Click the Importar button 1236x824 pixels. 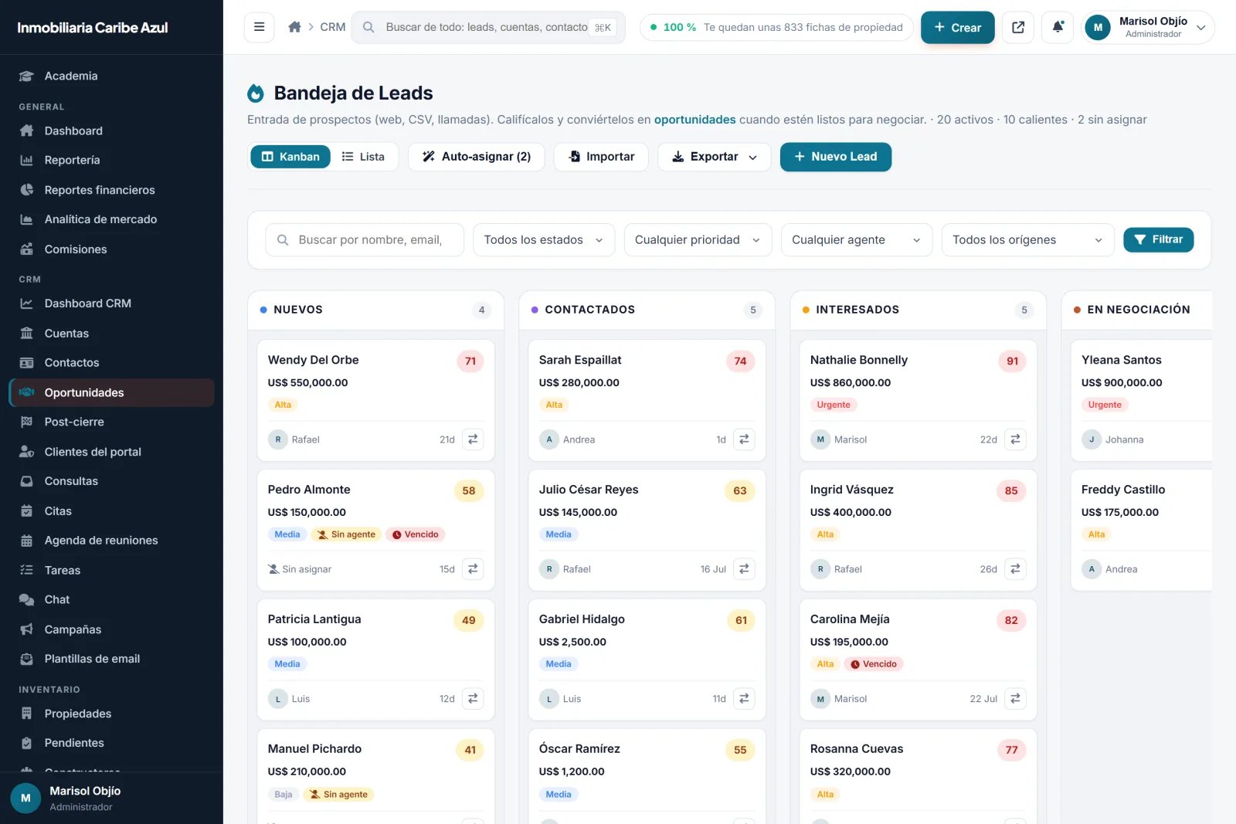point(601,157)
